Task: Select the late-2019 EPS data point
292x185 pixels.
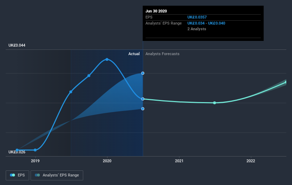Action: pos(89,76)
